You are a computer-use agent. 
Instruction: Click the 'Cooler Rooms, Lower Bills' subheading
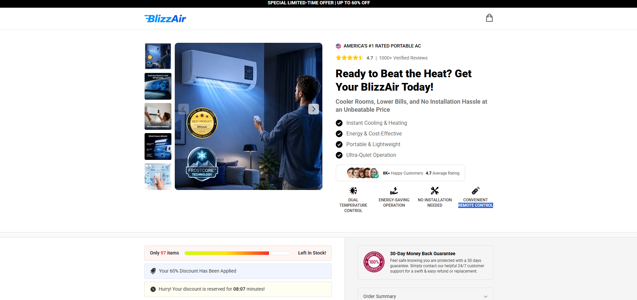(411, 106)
